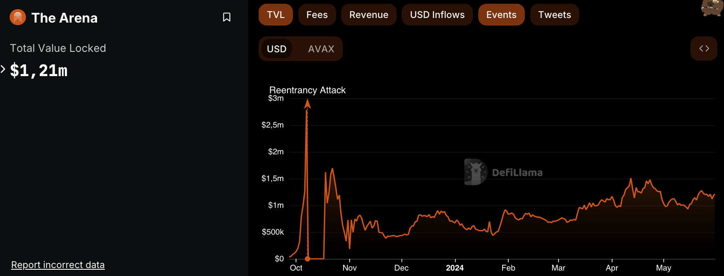The height and width of the screenshot is (276, 724).
Task: Enable the Revenue chart metric
Action: [x=369, y=15]
